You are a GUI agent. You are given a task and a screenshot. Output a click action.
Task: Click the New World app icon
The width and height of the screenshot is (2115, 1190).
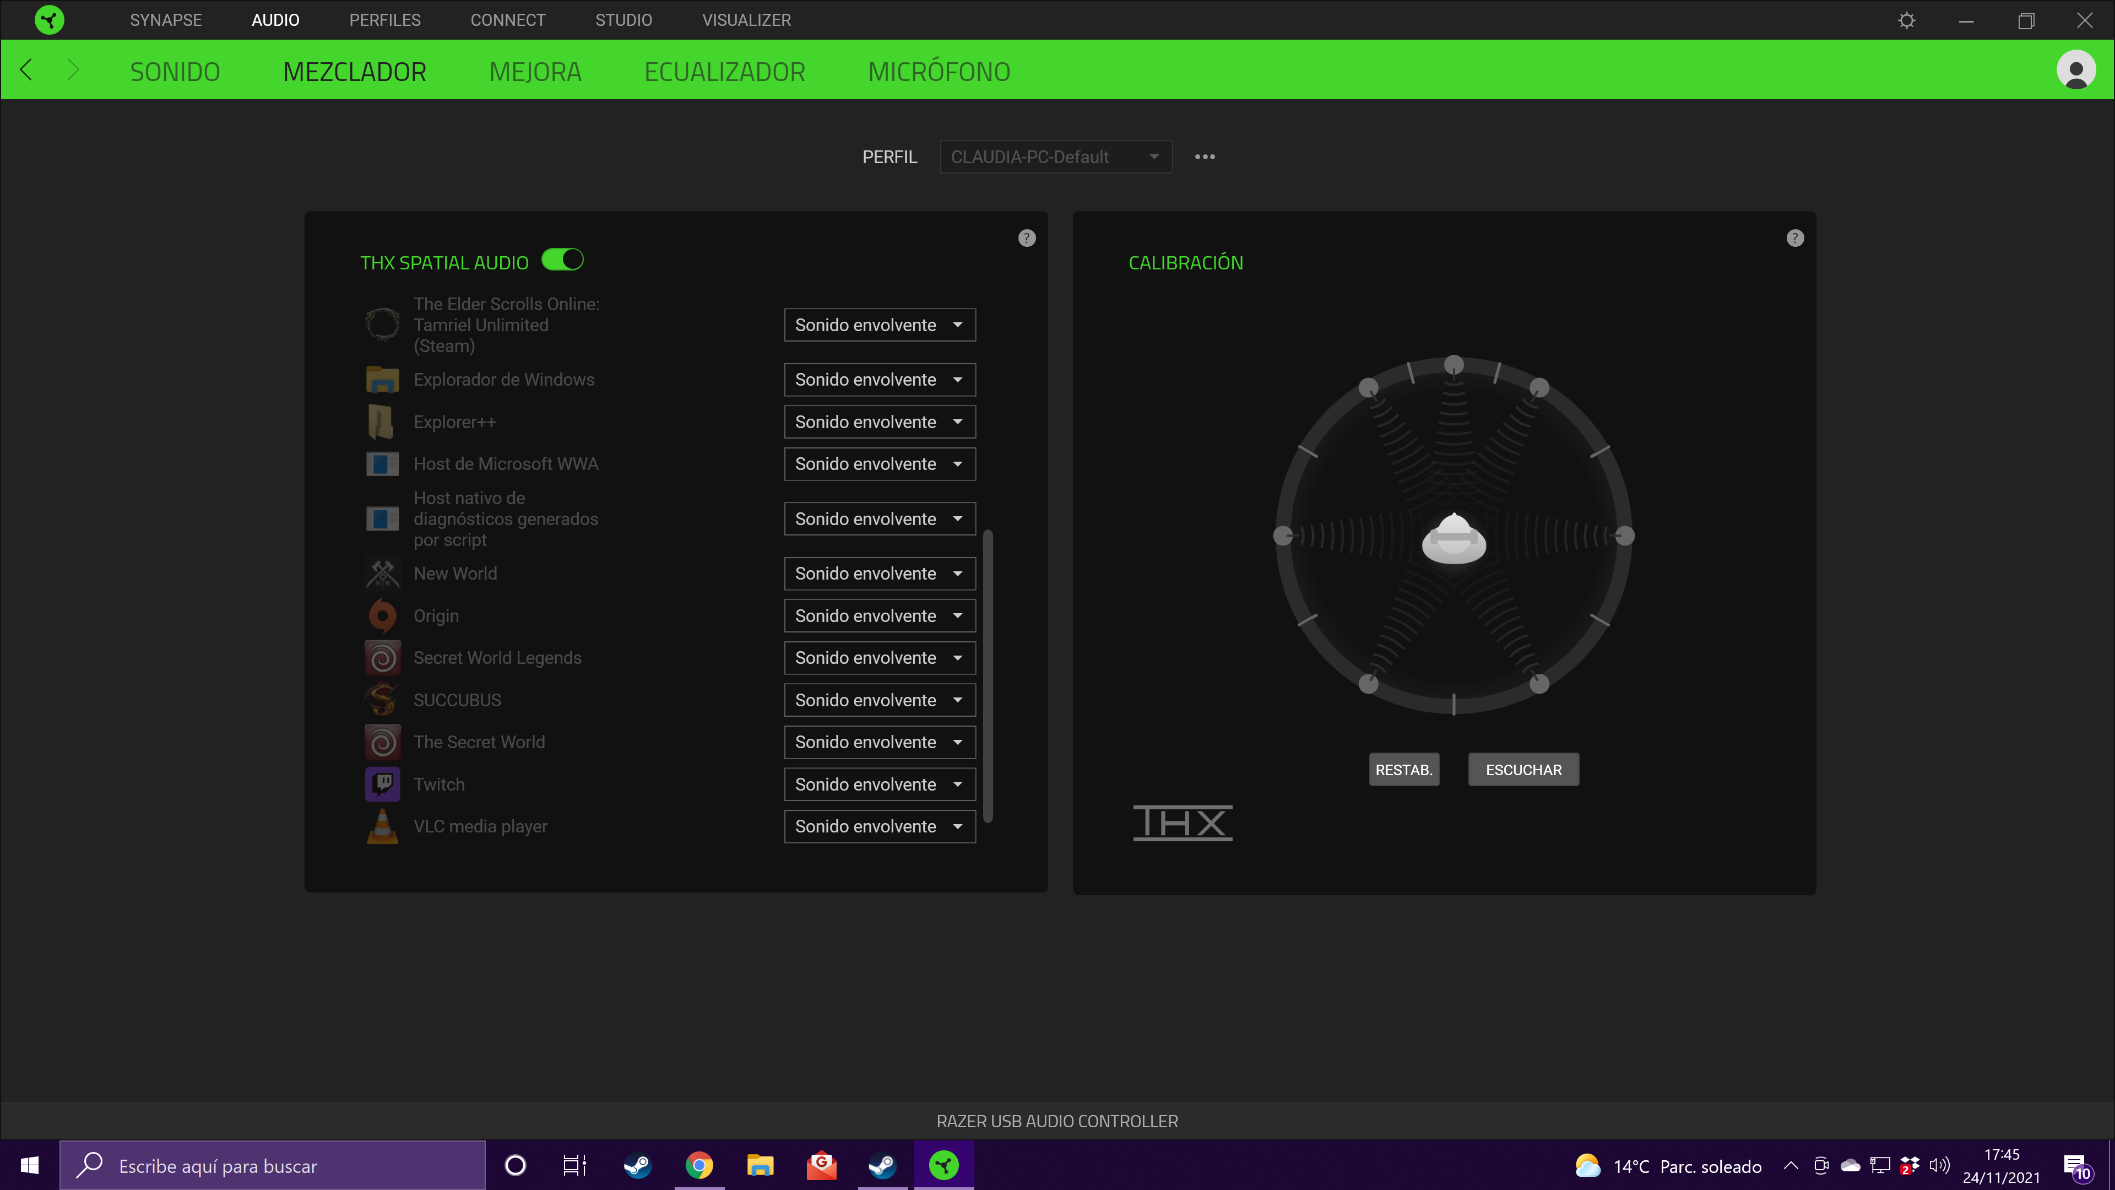click(x=382, y=573)
